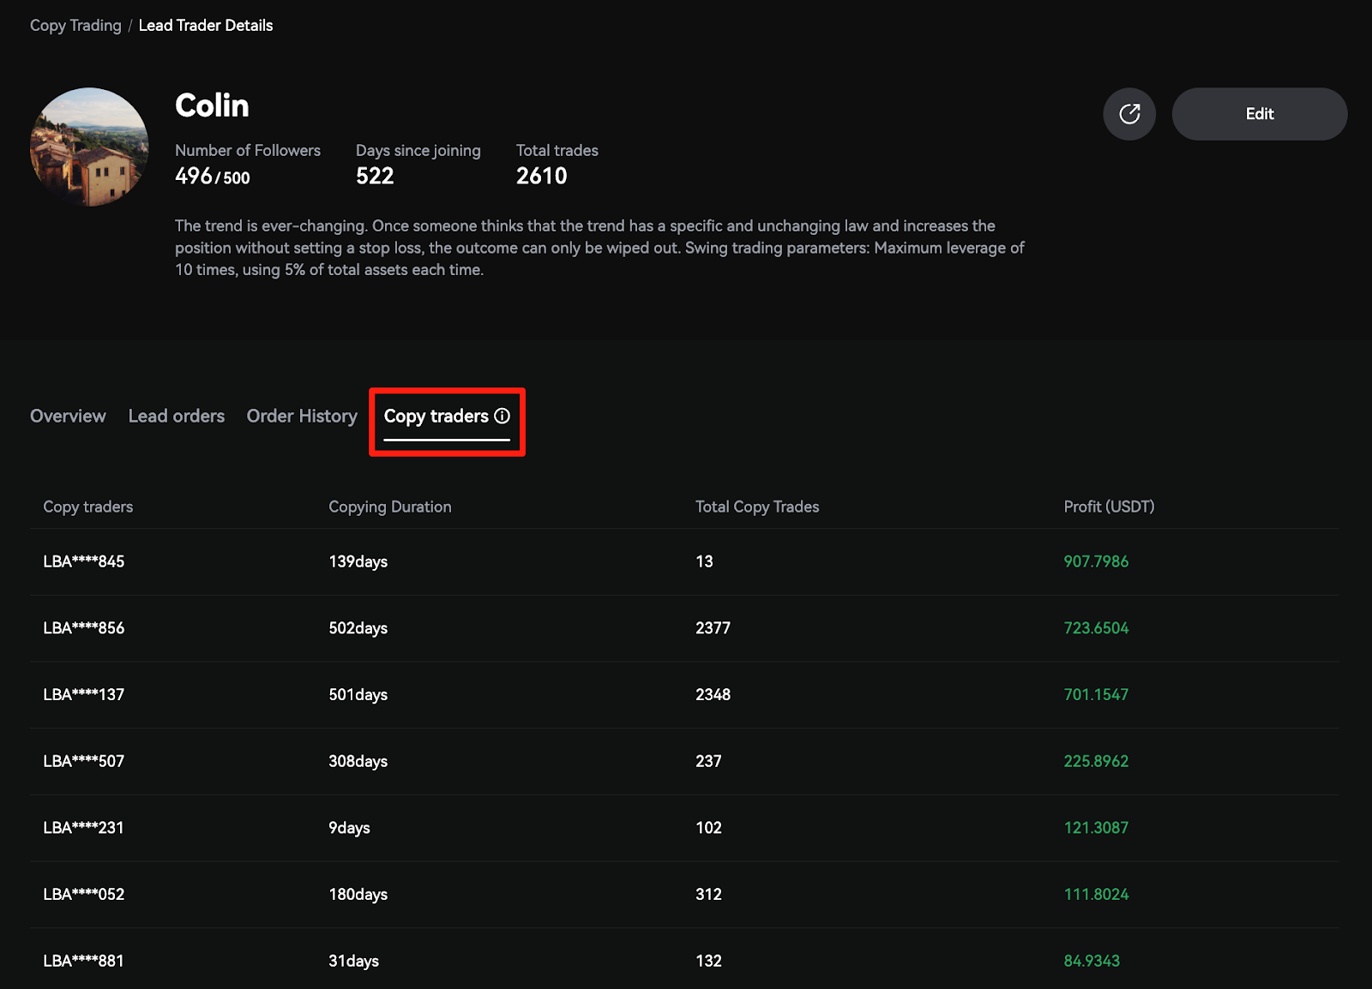Select the Copy traders tab
The image size is (1372, 989).
436,417
